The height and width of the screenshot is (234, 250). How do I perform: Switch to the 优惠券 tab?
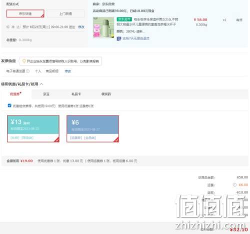[16, 94]
